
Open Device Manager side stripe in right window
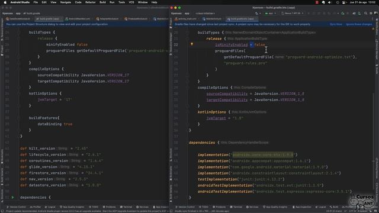(x=377, y=50)
